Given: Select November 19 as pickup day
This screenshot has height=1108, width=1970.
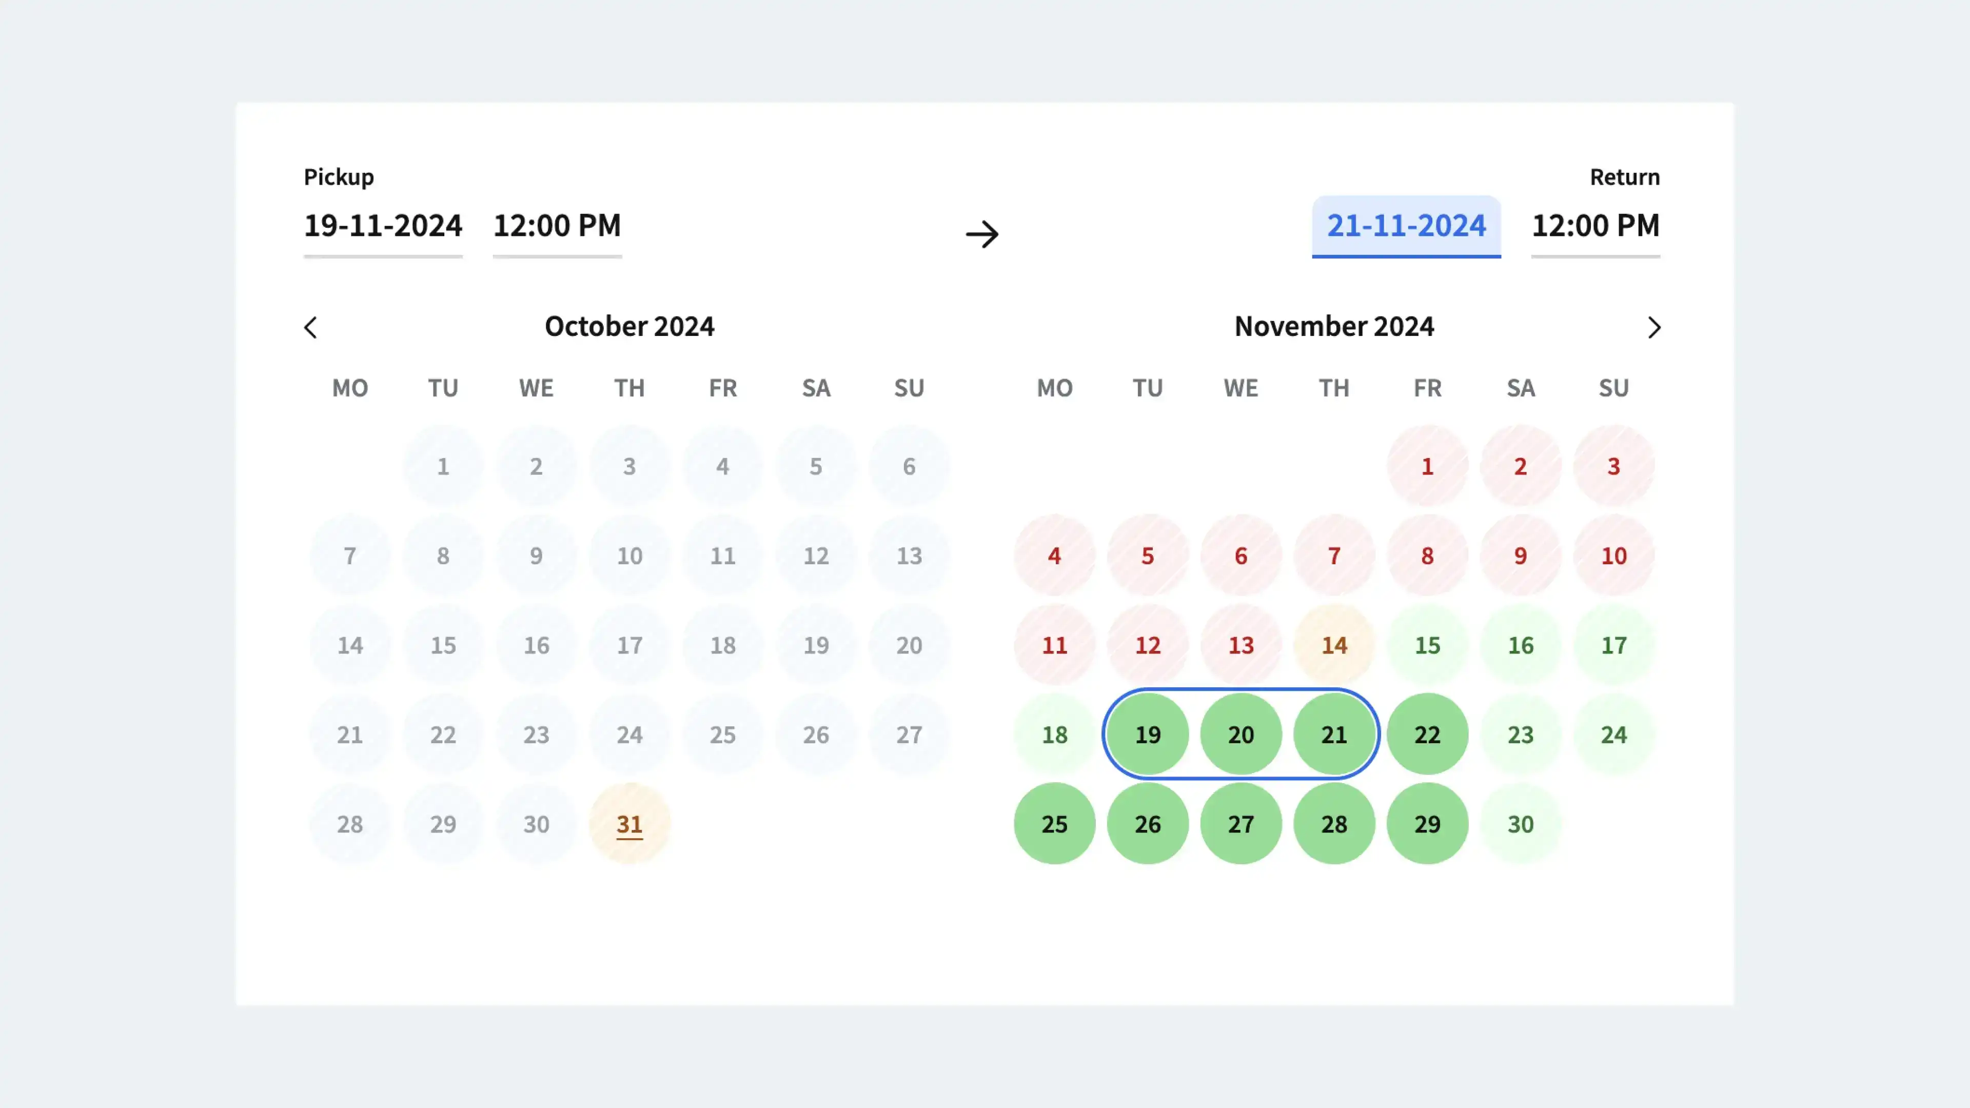Looking at the screenshot, I should (1148, 734).
